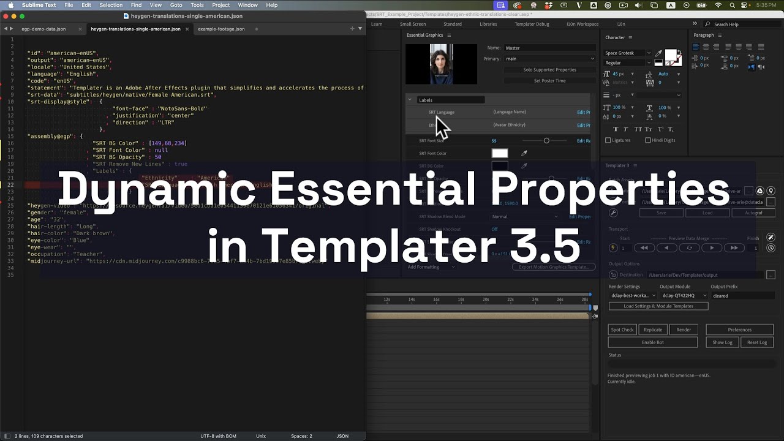
Task: Open the Selection menu
Action: [111, 5]
